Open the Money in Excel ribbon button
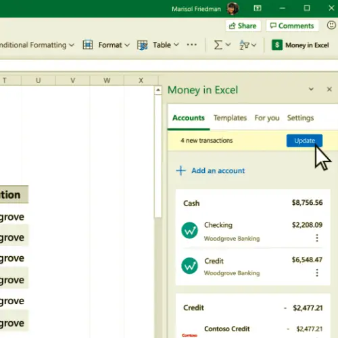The image size is (338, 338). pos(300,45)
